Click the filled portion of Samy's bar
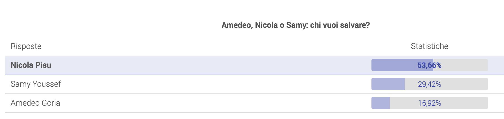This screenshot has height=119, width=504. pos(388,84)
